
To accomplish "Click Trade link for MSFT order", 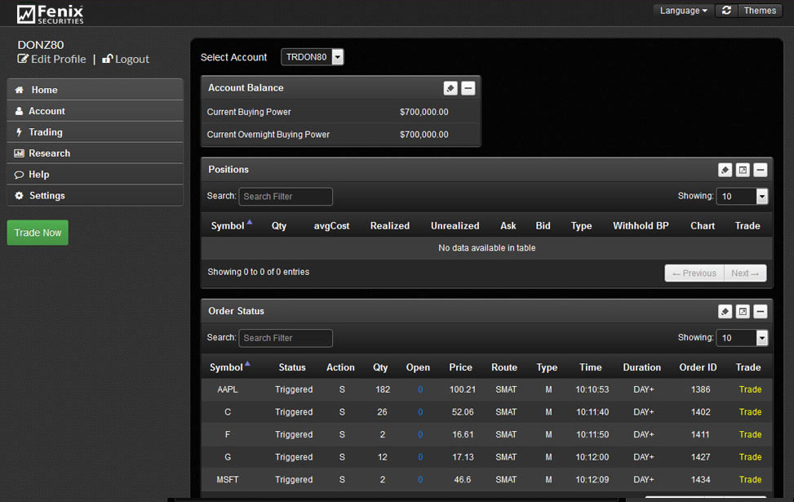I will 750,479.
